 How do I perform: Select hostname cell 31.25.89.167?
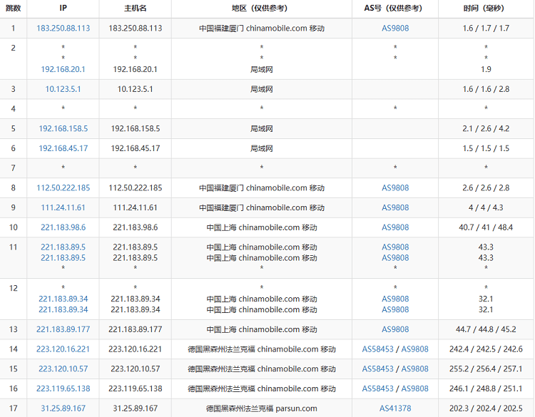(135, 408)
